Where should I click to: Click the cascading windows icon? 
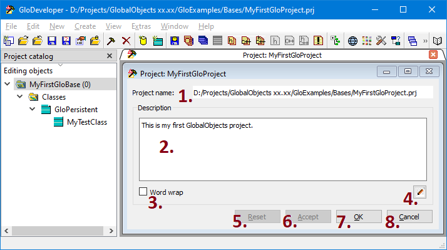[413, 41]
